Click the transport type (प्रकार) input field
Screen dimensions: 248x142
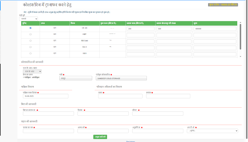[120, 96]
